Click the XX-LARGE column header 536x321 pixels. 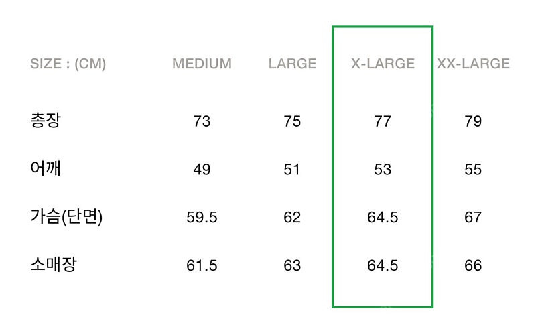(x=473, y=64)
